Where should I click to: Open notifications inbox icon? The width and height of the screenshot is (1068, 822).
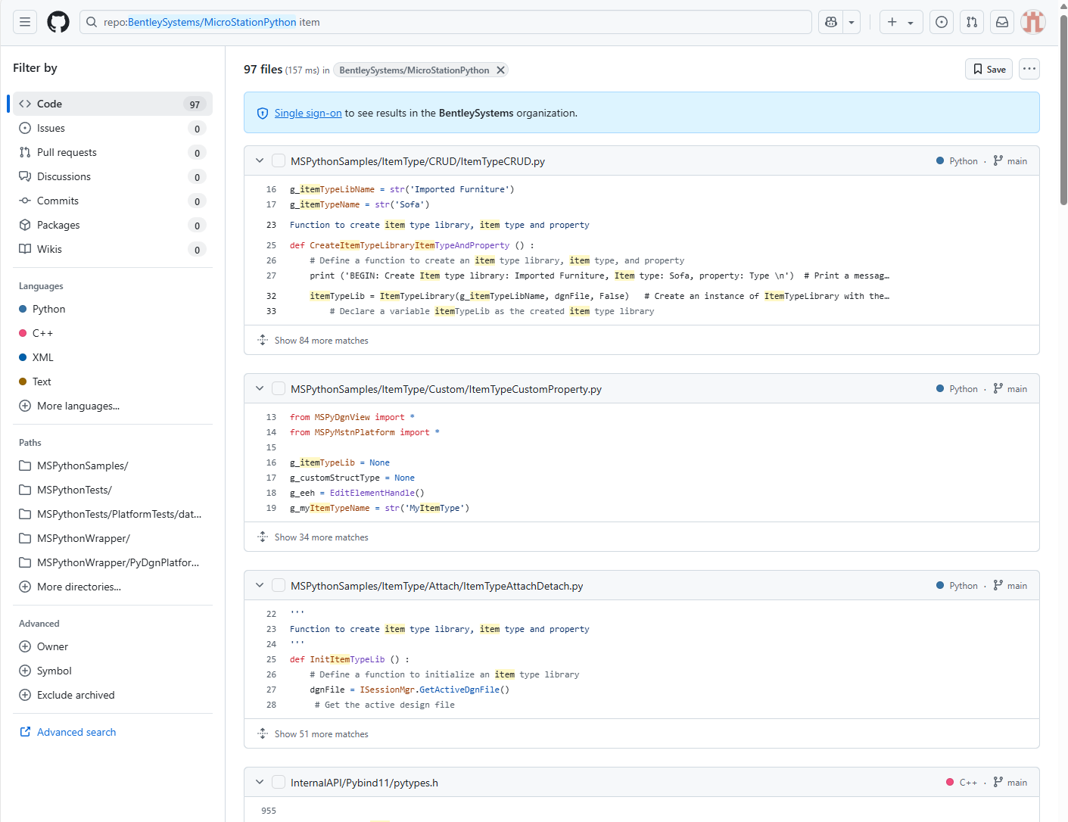point(1002,22)
